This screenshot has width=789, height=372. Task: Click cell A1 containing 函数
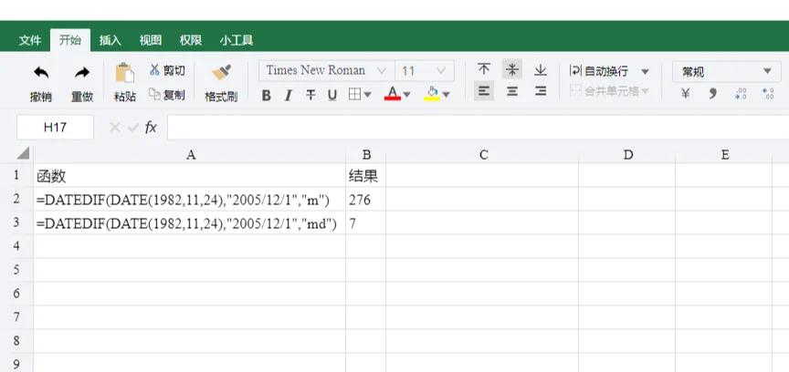point(190,175)
